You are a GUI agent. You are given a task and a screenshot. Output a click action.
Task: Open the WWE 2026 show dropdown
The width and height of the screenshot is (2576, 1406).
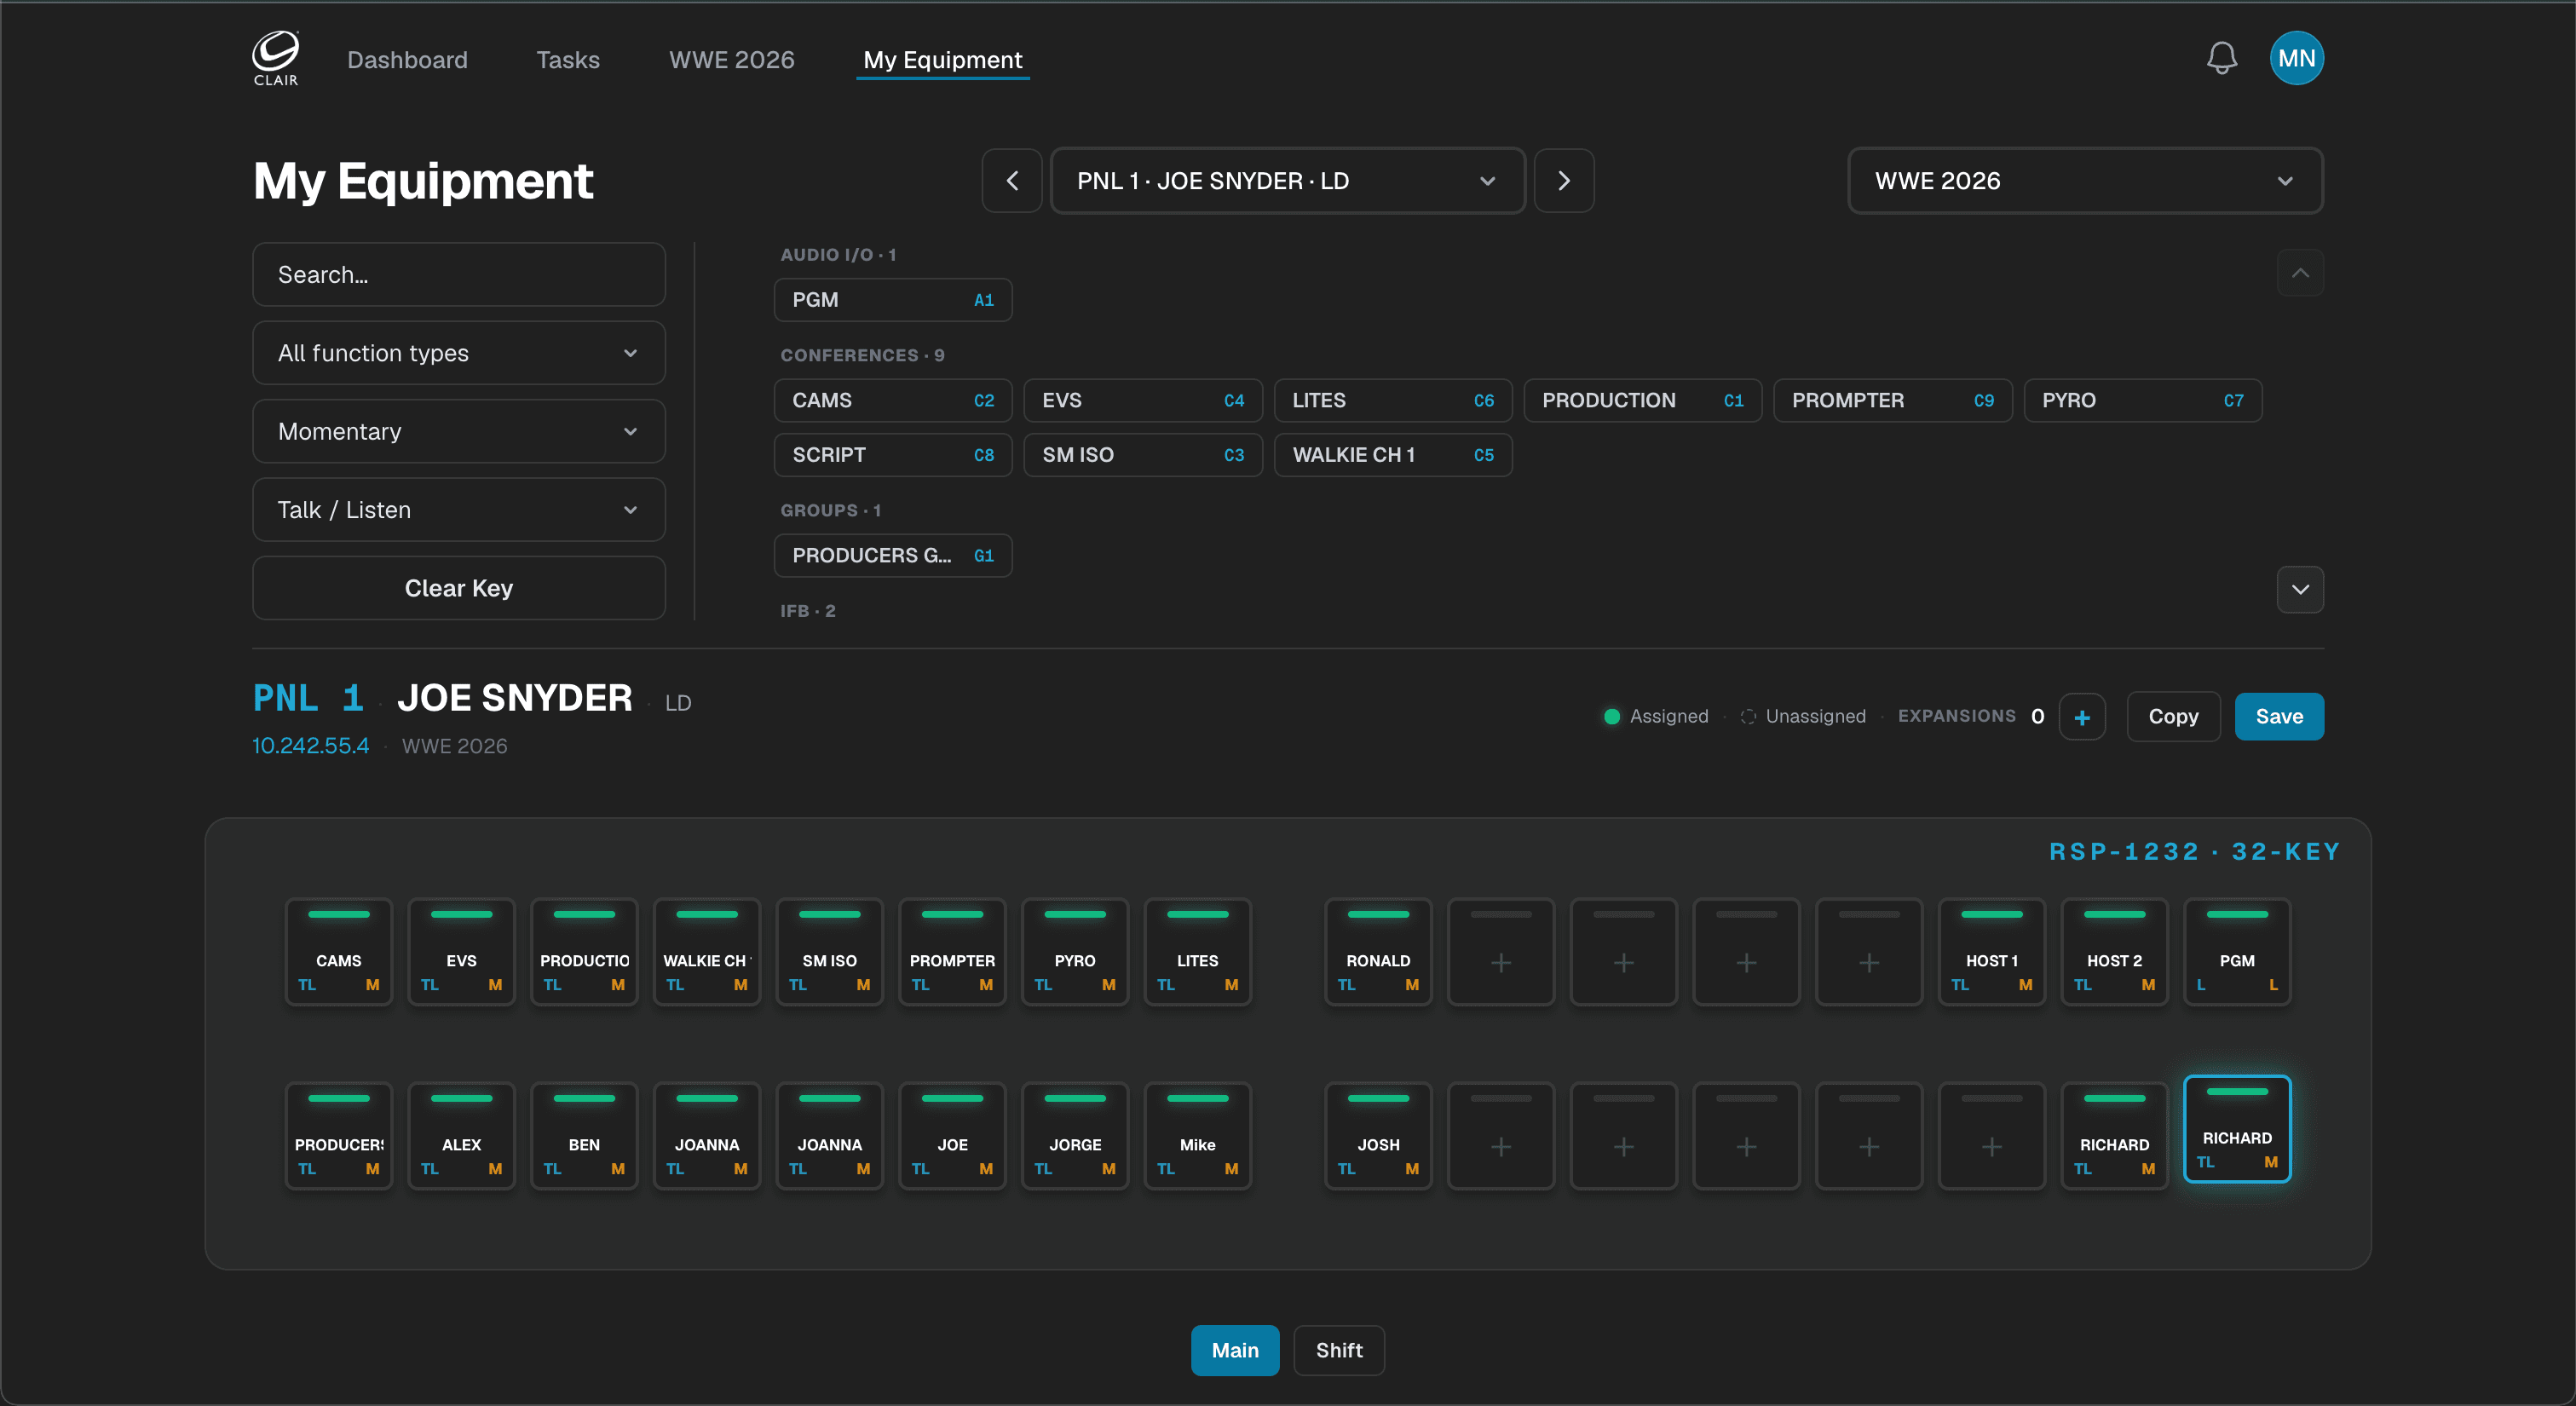(x=2085, y=181)
